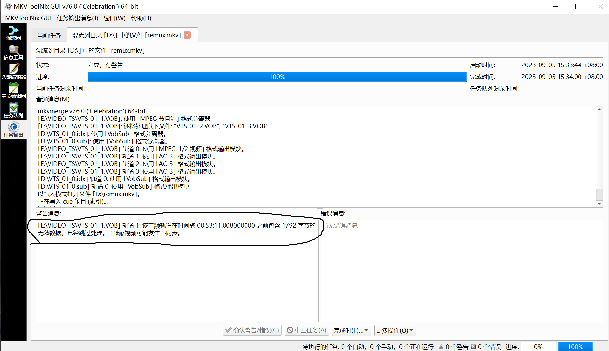
Task: Click the messages scrollbar down arrow
Action: pos(599,204)
